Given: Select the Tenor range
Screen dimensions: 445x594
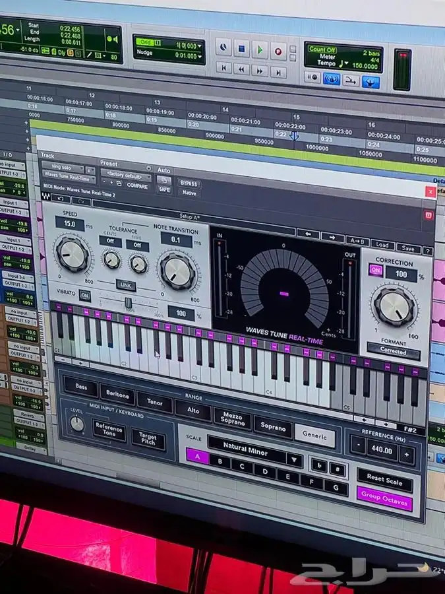Looking at the screenshot, I should point(155,403).
